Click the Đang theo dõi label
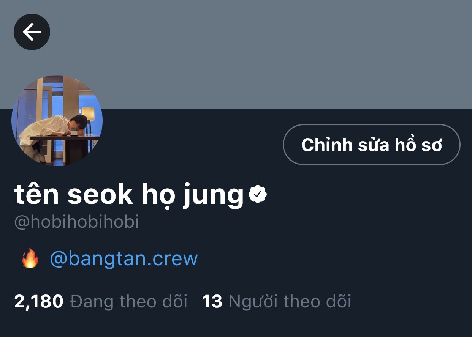472x337 pixels. [129, 302]
